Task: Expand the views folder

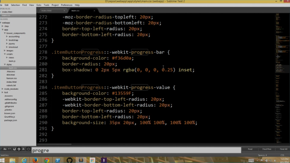Action: coord(7,58)
